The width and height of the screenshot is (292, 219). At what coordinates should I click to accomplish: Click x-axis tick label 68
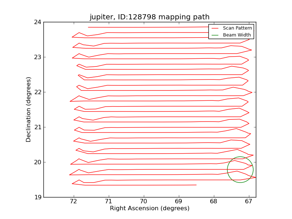coord(214,201)
